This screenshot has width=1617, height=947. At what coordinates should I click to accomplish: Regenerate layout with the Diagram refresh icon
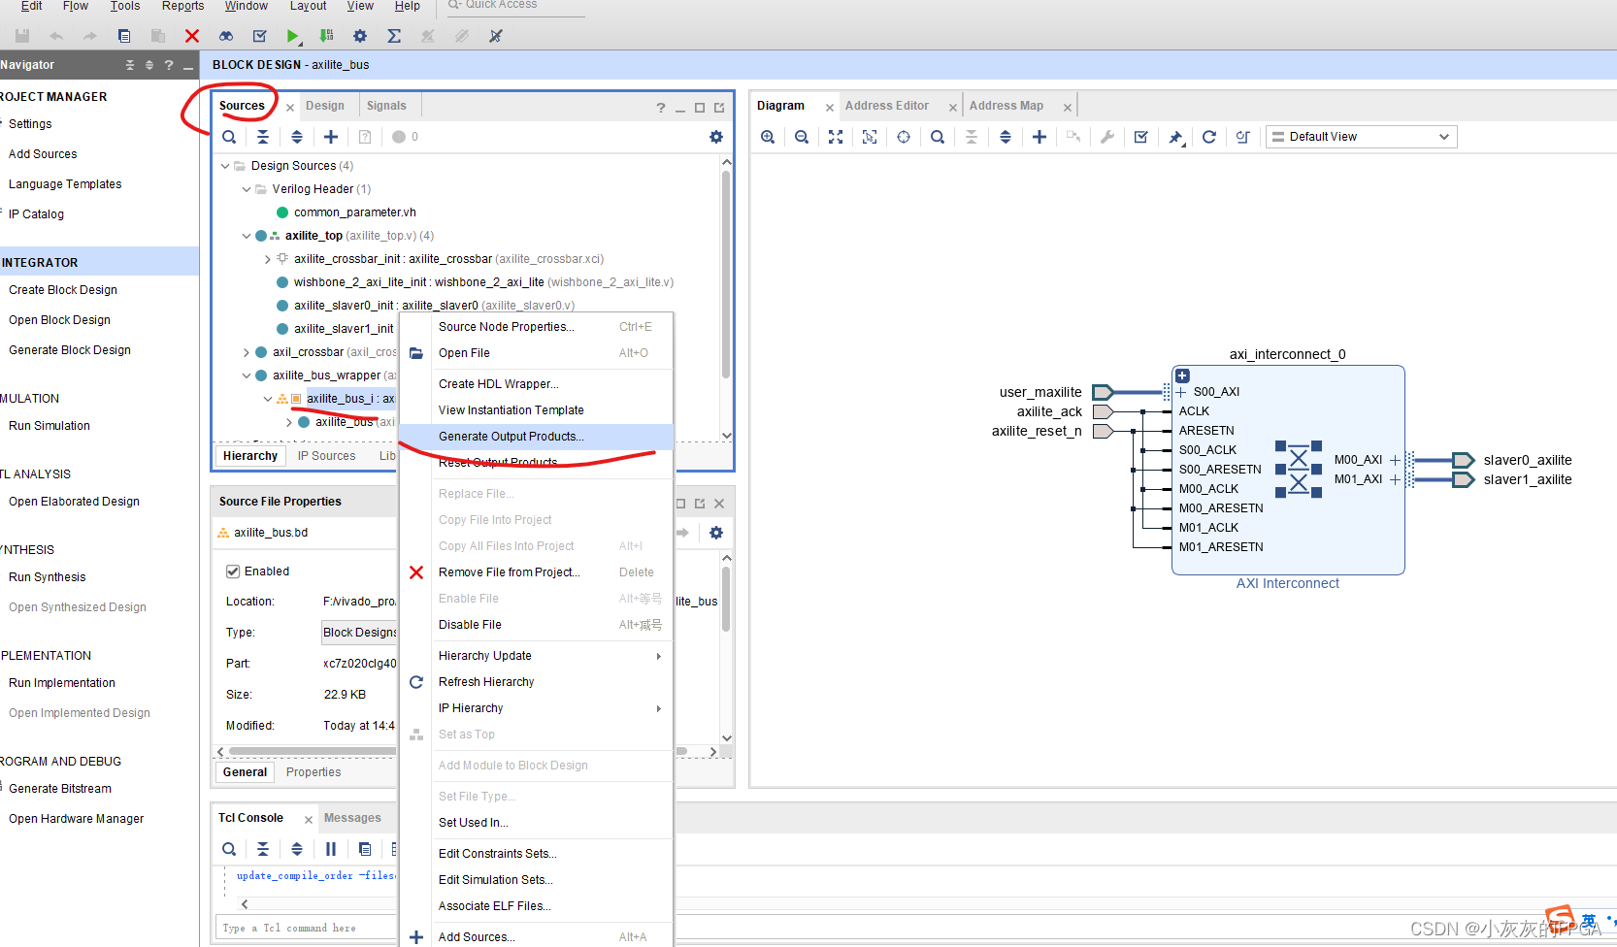[1209, 137]
